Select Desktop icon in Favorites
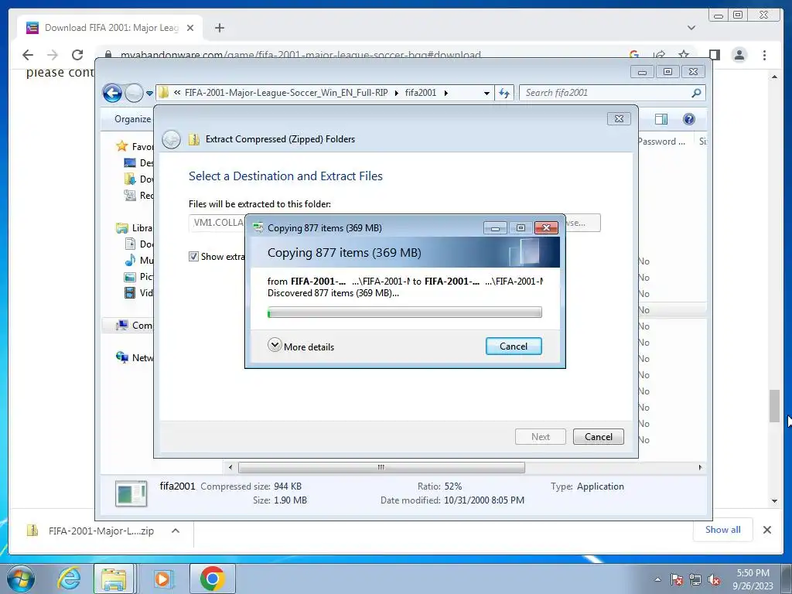Viewport: 792px width, 594px height. (130, 162)
